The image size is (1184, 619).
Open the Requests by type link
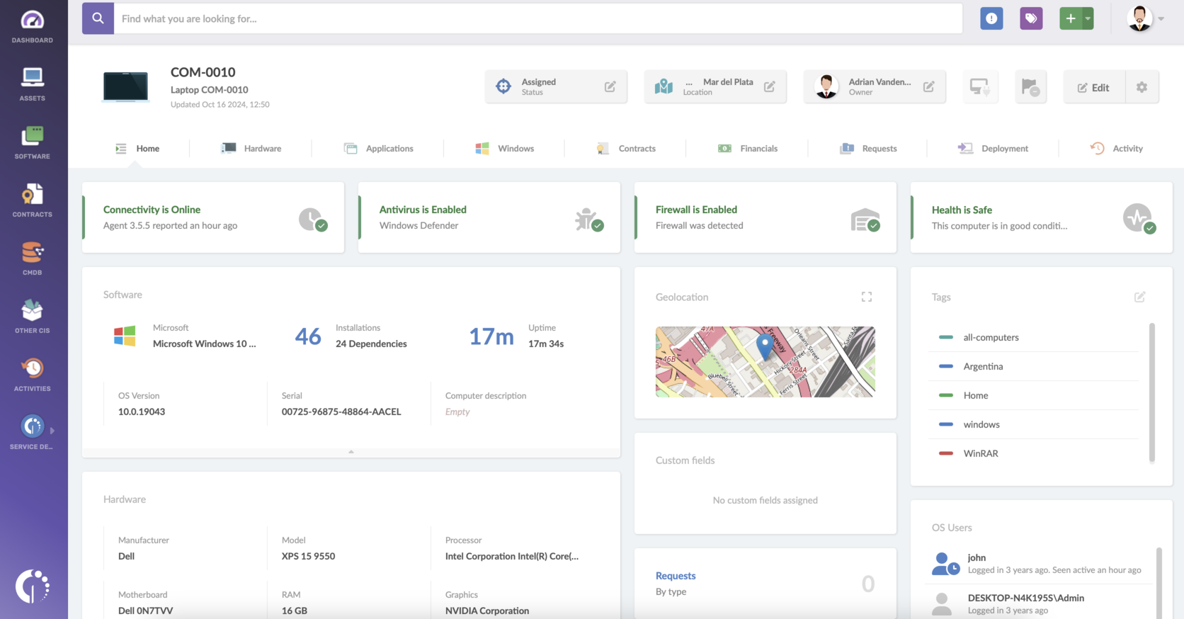pyautogui.click(x=676, y=576)
